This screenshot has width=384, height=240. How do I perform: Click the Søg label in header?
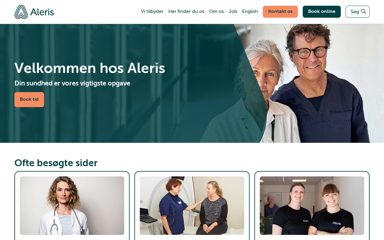355,12
